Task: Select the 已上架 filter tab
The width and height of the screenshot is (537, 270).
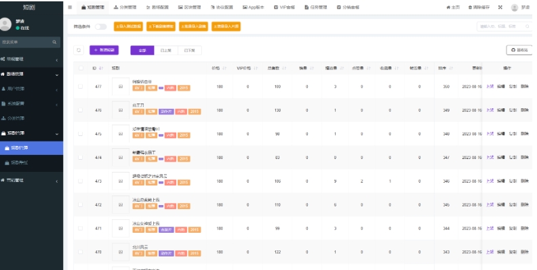Action: (165, 50)
